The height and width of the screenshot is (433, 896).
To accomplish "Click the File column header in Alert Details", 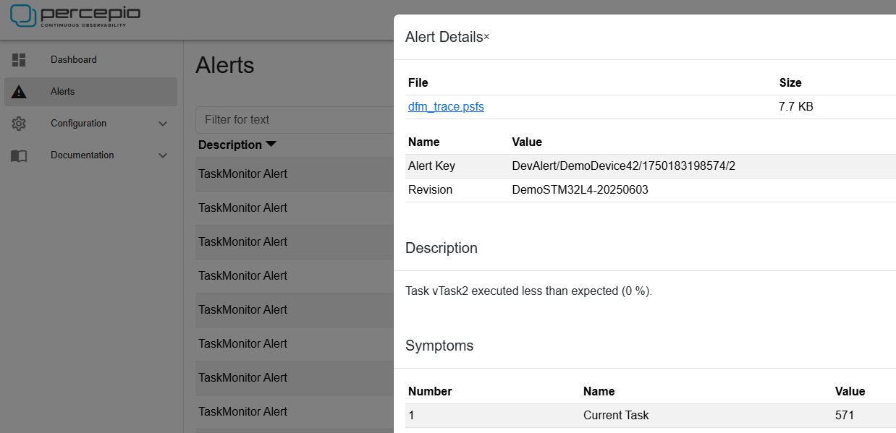I will pos(418,82).
